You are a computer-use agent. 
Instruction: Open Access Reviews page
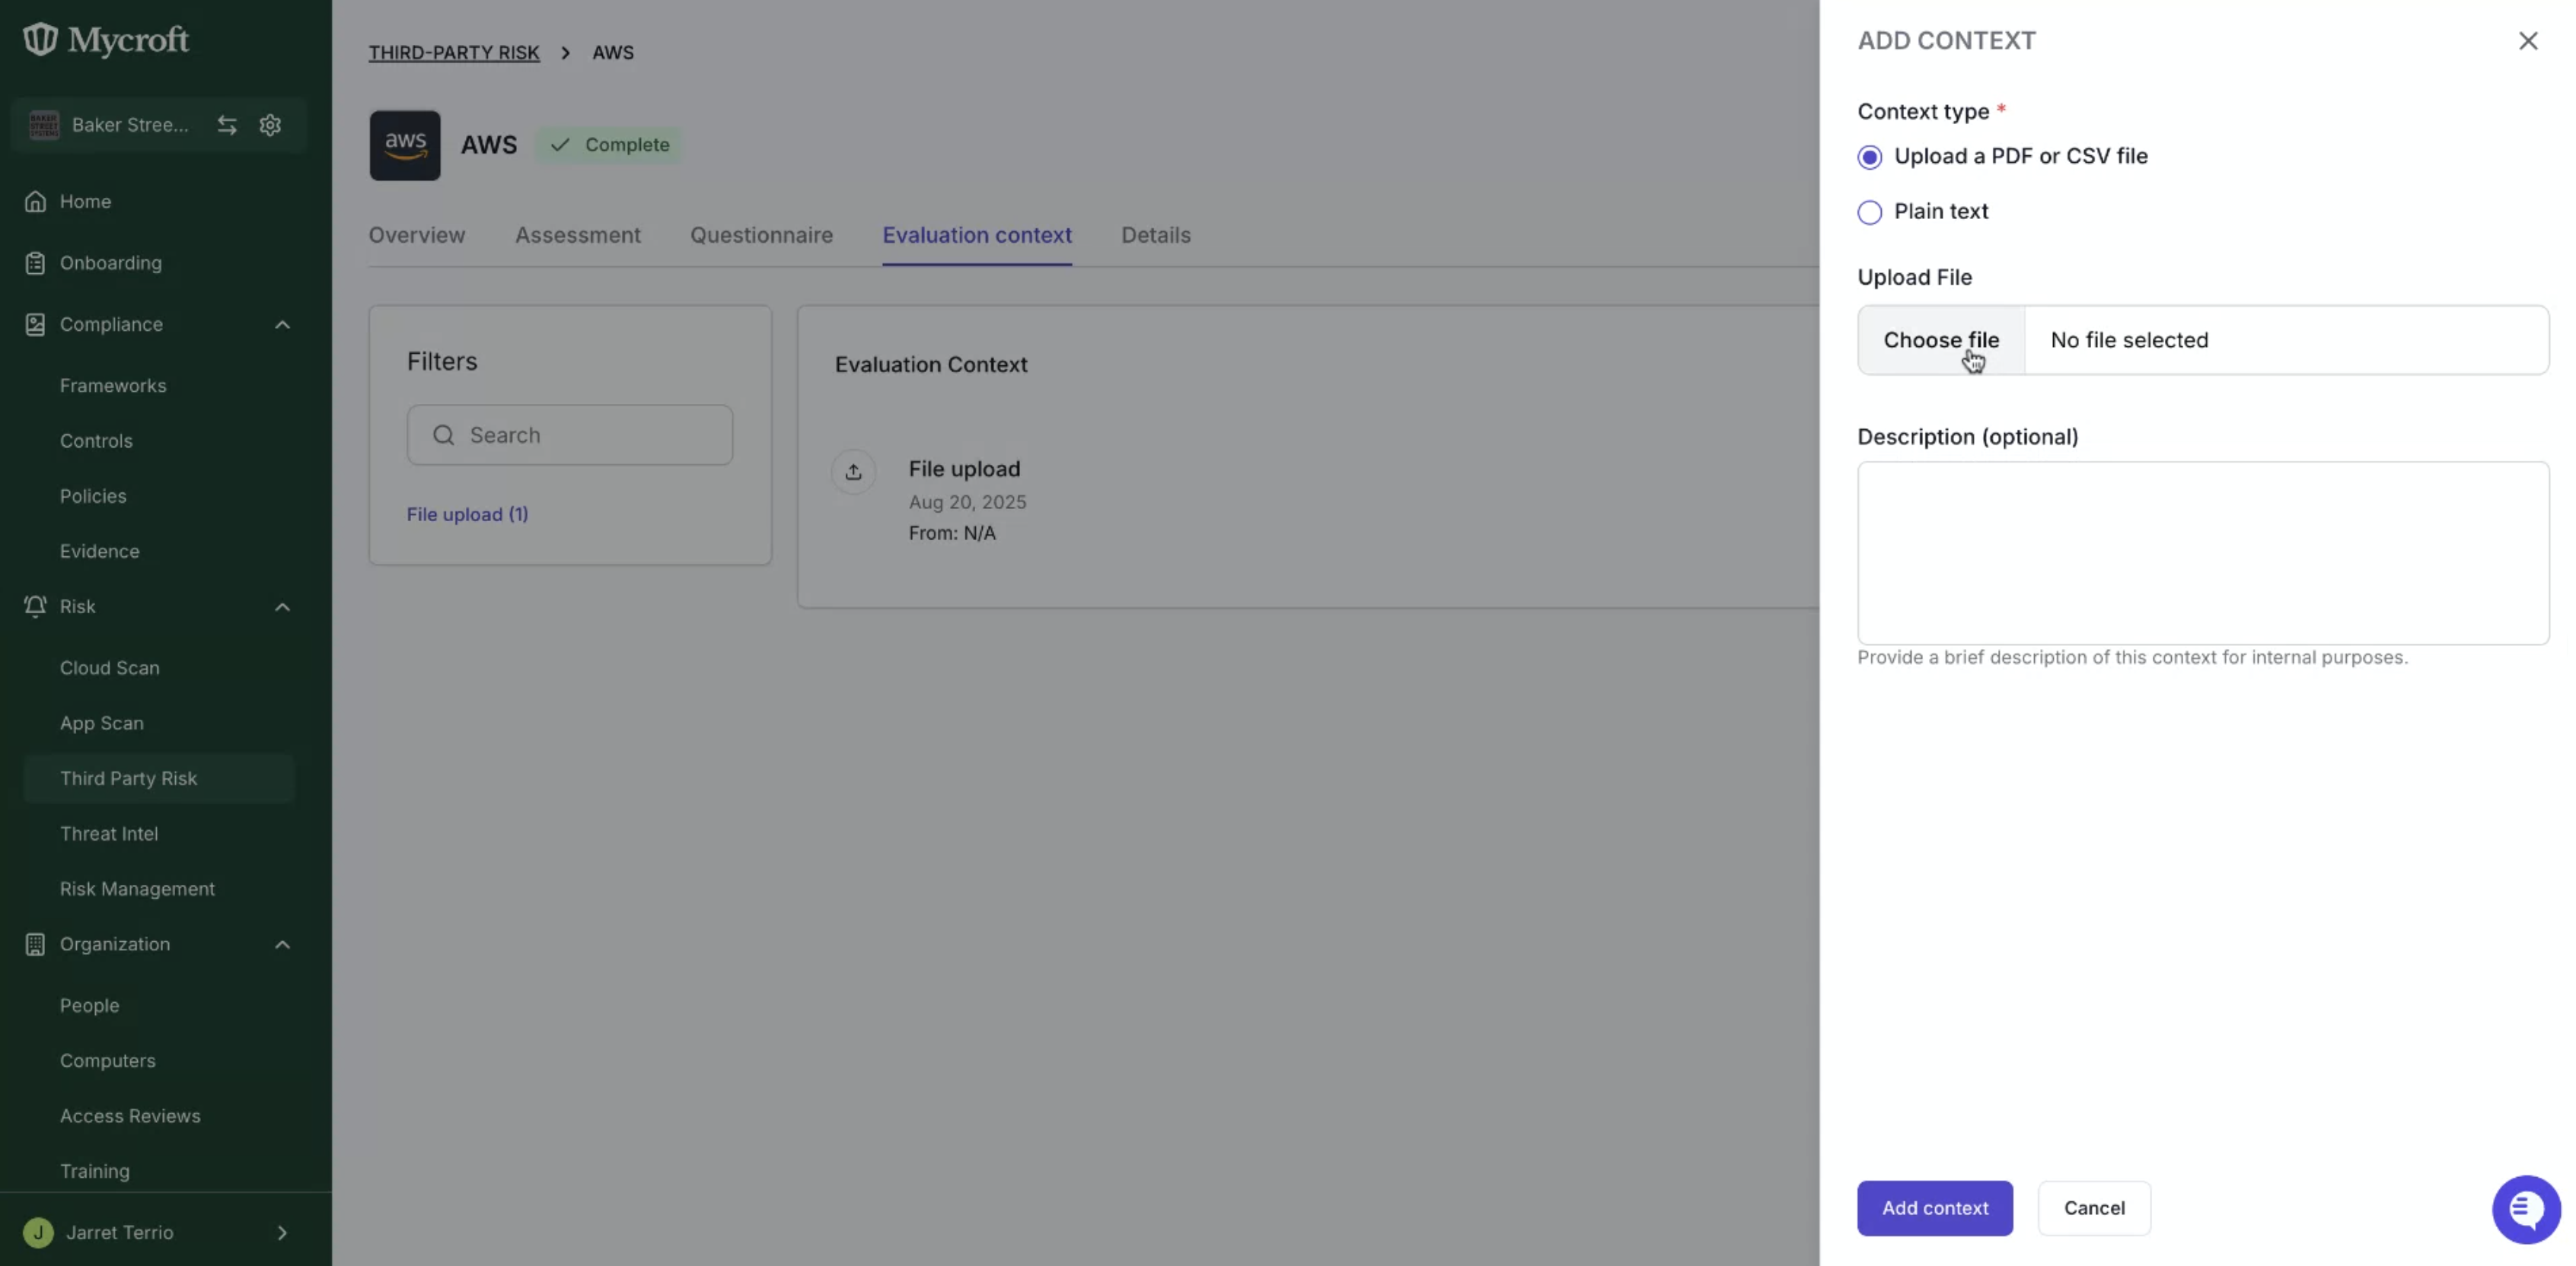(129, 1115)
